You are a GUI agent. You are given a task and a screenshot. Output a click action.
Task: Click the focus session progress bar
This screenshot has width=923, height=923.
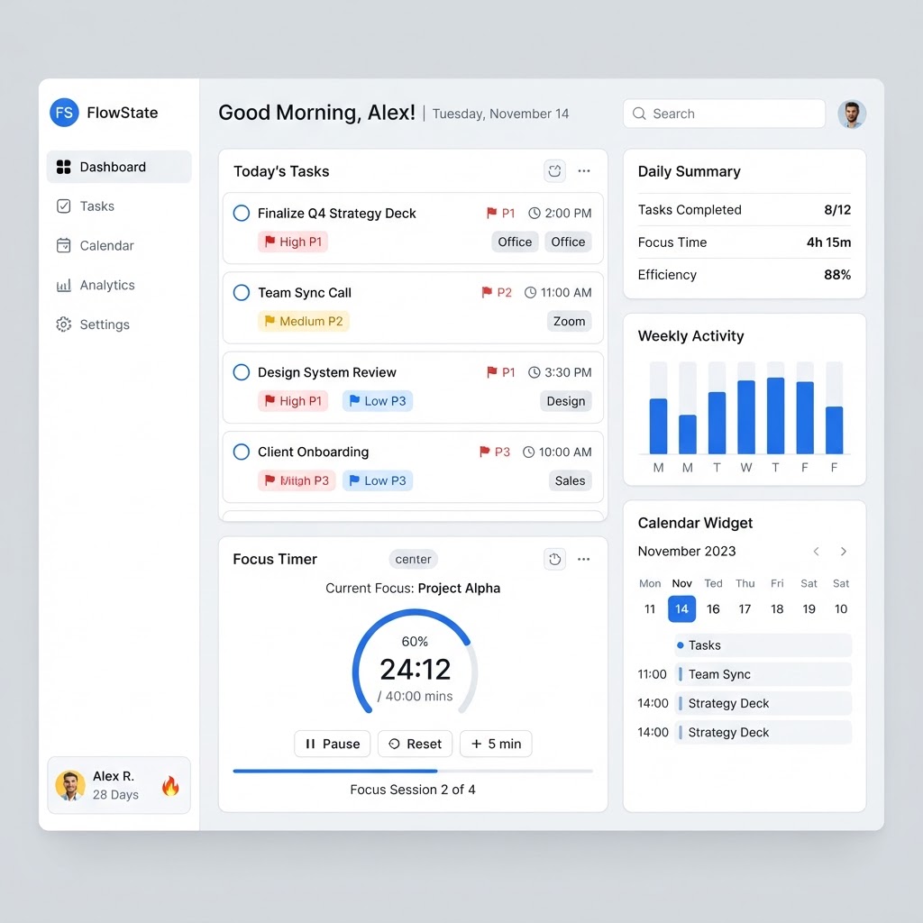(x=413, y=771)
